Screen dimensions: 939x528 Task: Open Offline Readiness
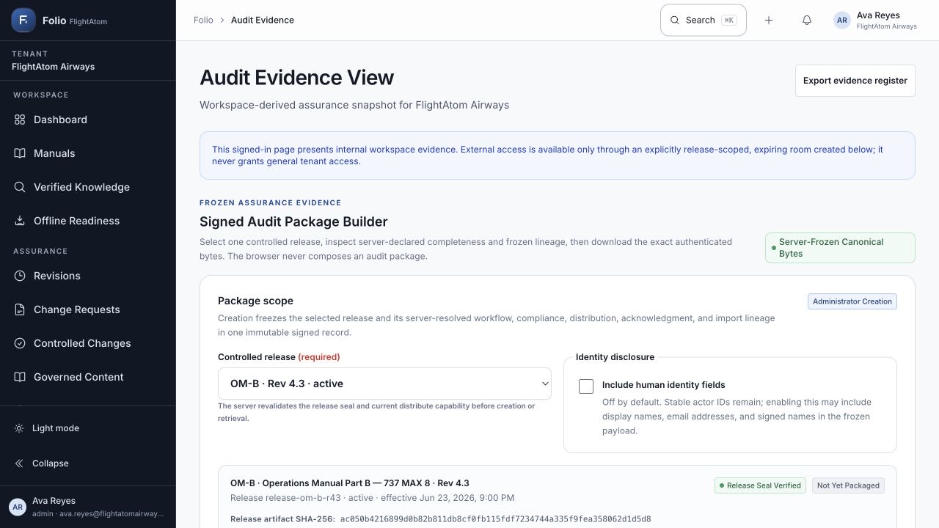pyautogui.click(x=88, y=221)
